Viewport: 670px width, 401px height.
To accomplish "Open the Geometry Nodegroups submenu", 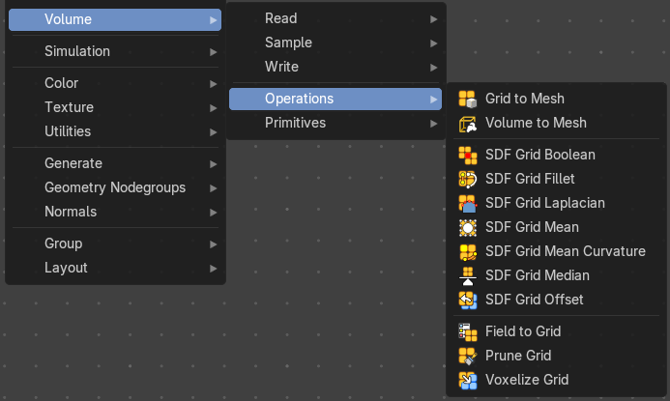I will click(115, 187).
